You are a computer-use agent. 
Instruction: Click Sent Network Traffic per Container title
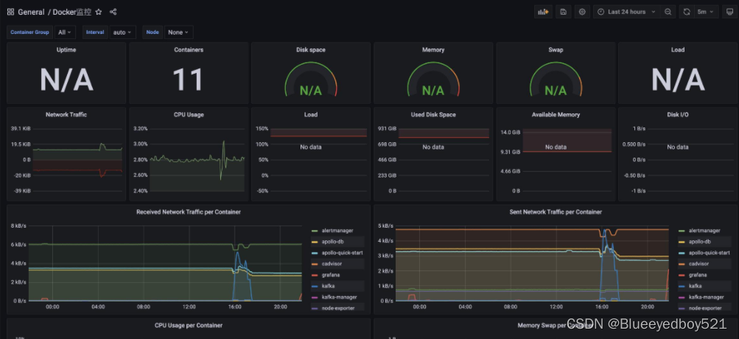(x=556, y=212)
